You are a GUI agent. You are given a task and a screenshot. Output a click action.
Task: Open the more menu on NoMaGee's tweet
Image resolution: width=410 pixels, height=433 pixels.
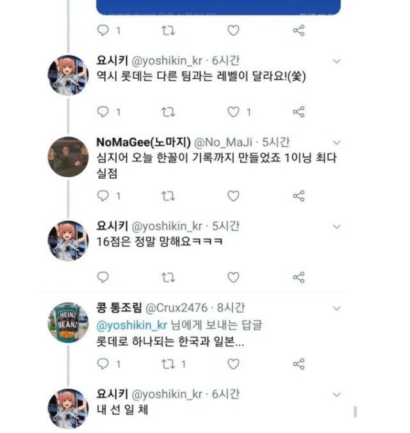tap(337, 143)
